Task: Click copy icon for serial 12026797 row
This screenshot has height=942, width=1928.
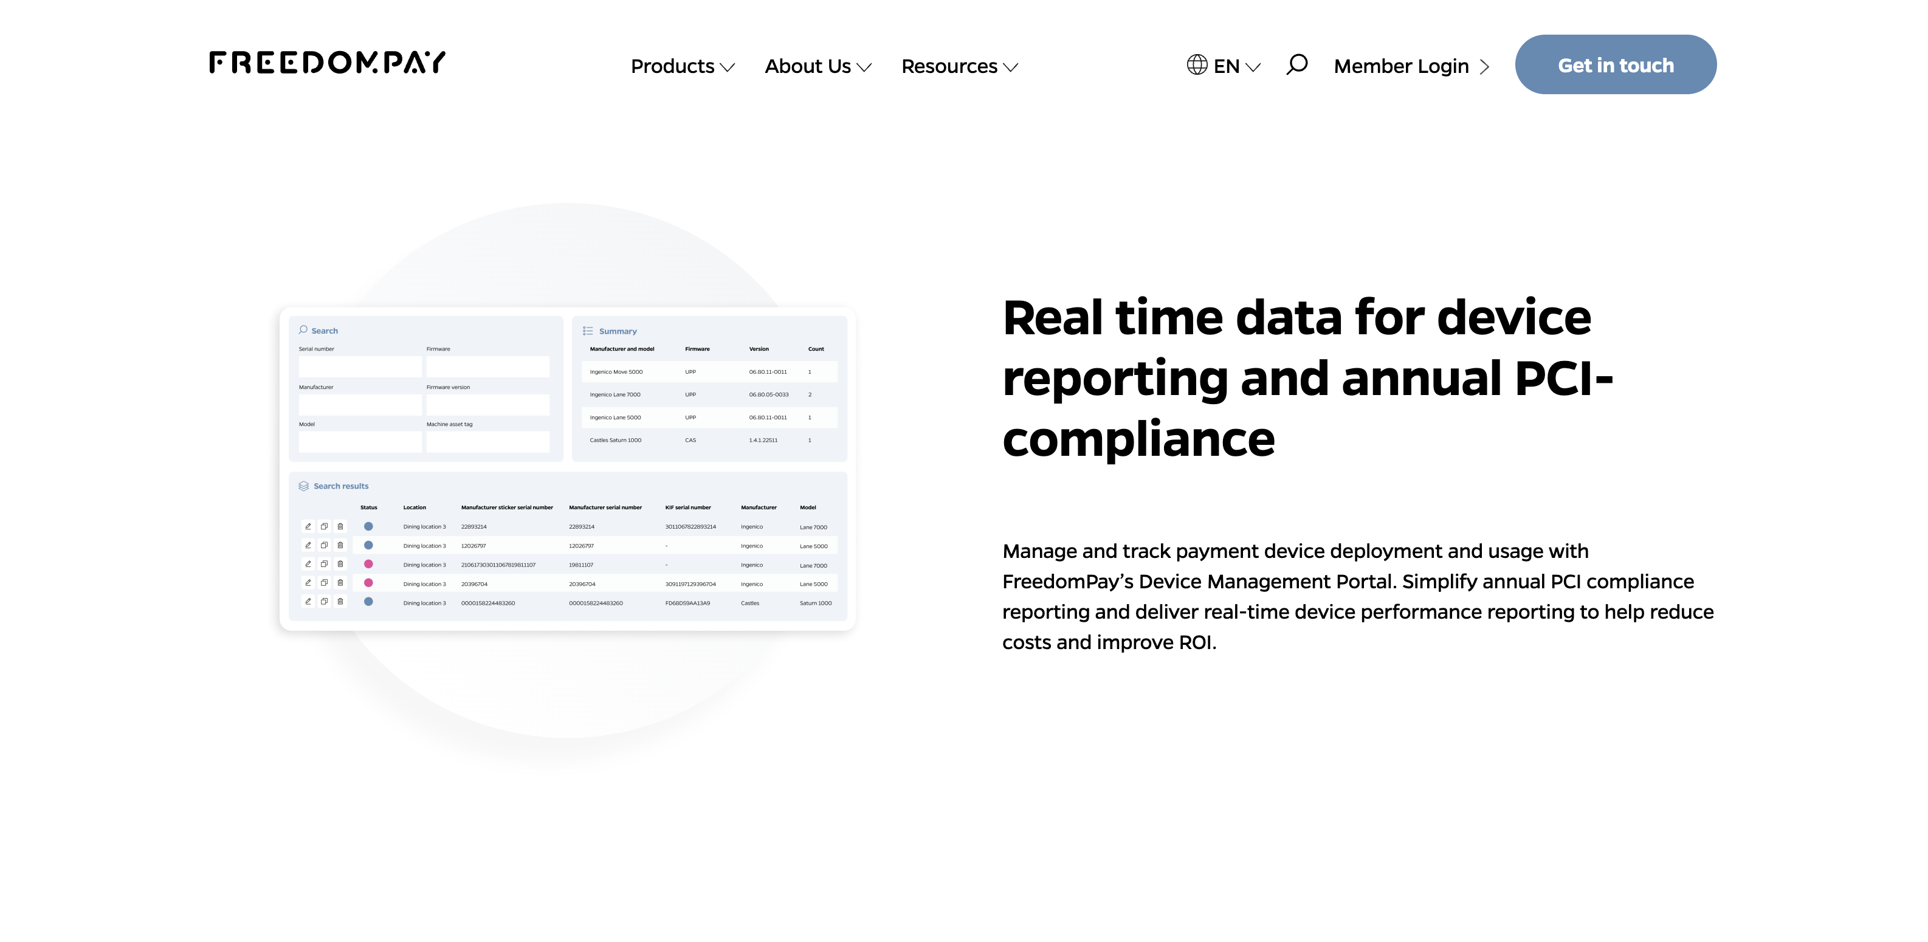Action: click(x=324, y=545)
